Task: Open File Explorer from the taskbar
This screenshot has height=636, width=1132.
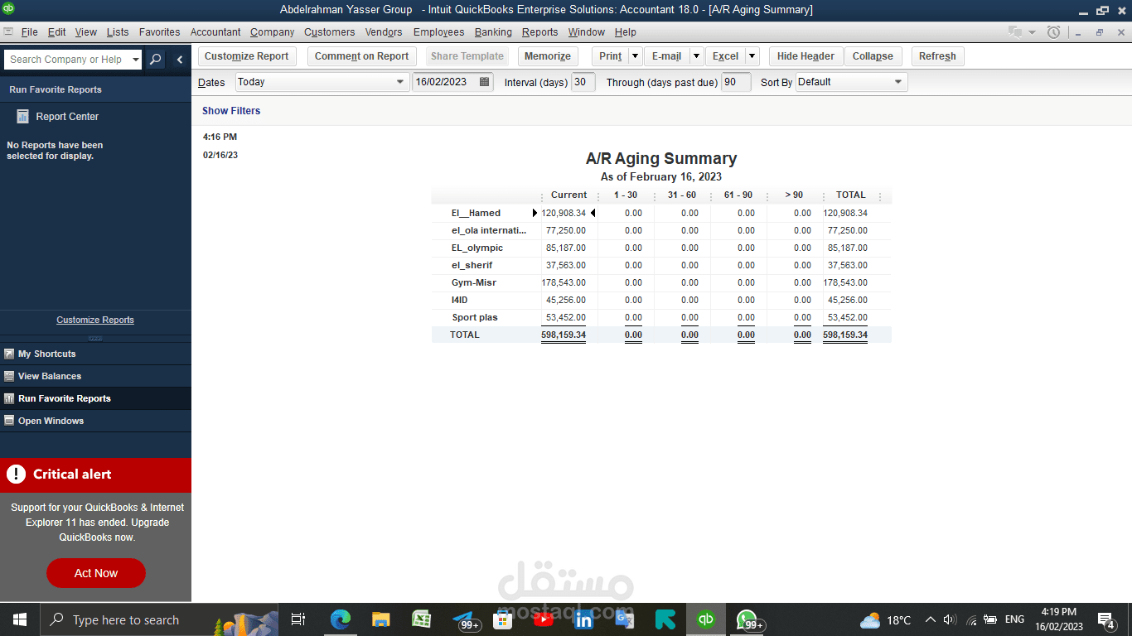Action: [x=381, y=619]
